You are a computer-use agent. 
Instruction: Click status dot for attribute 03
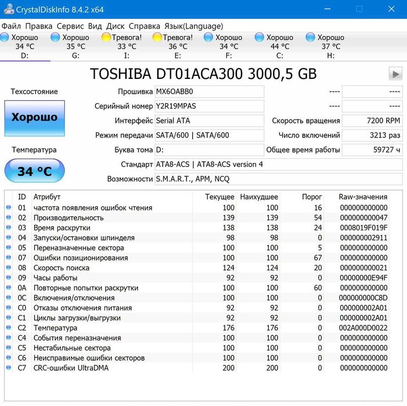[x=9, y=227]
